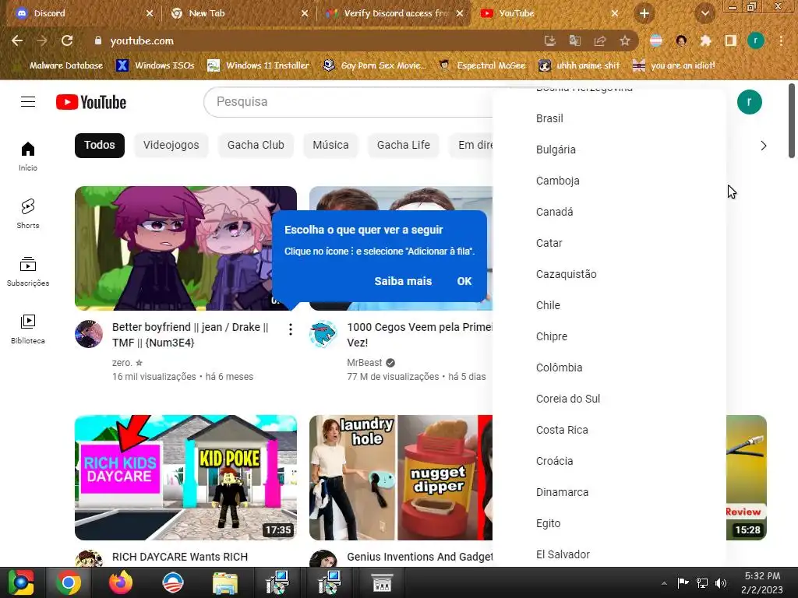Choose El Salvador from country list
This screenshot has height=598, width=798.
(x=609, y=554)
